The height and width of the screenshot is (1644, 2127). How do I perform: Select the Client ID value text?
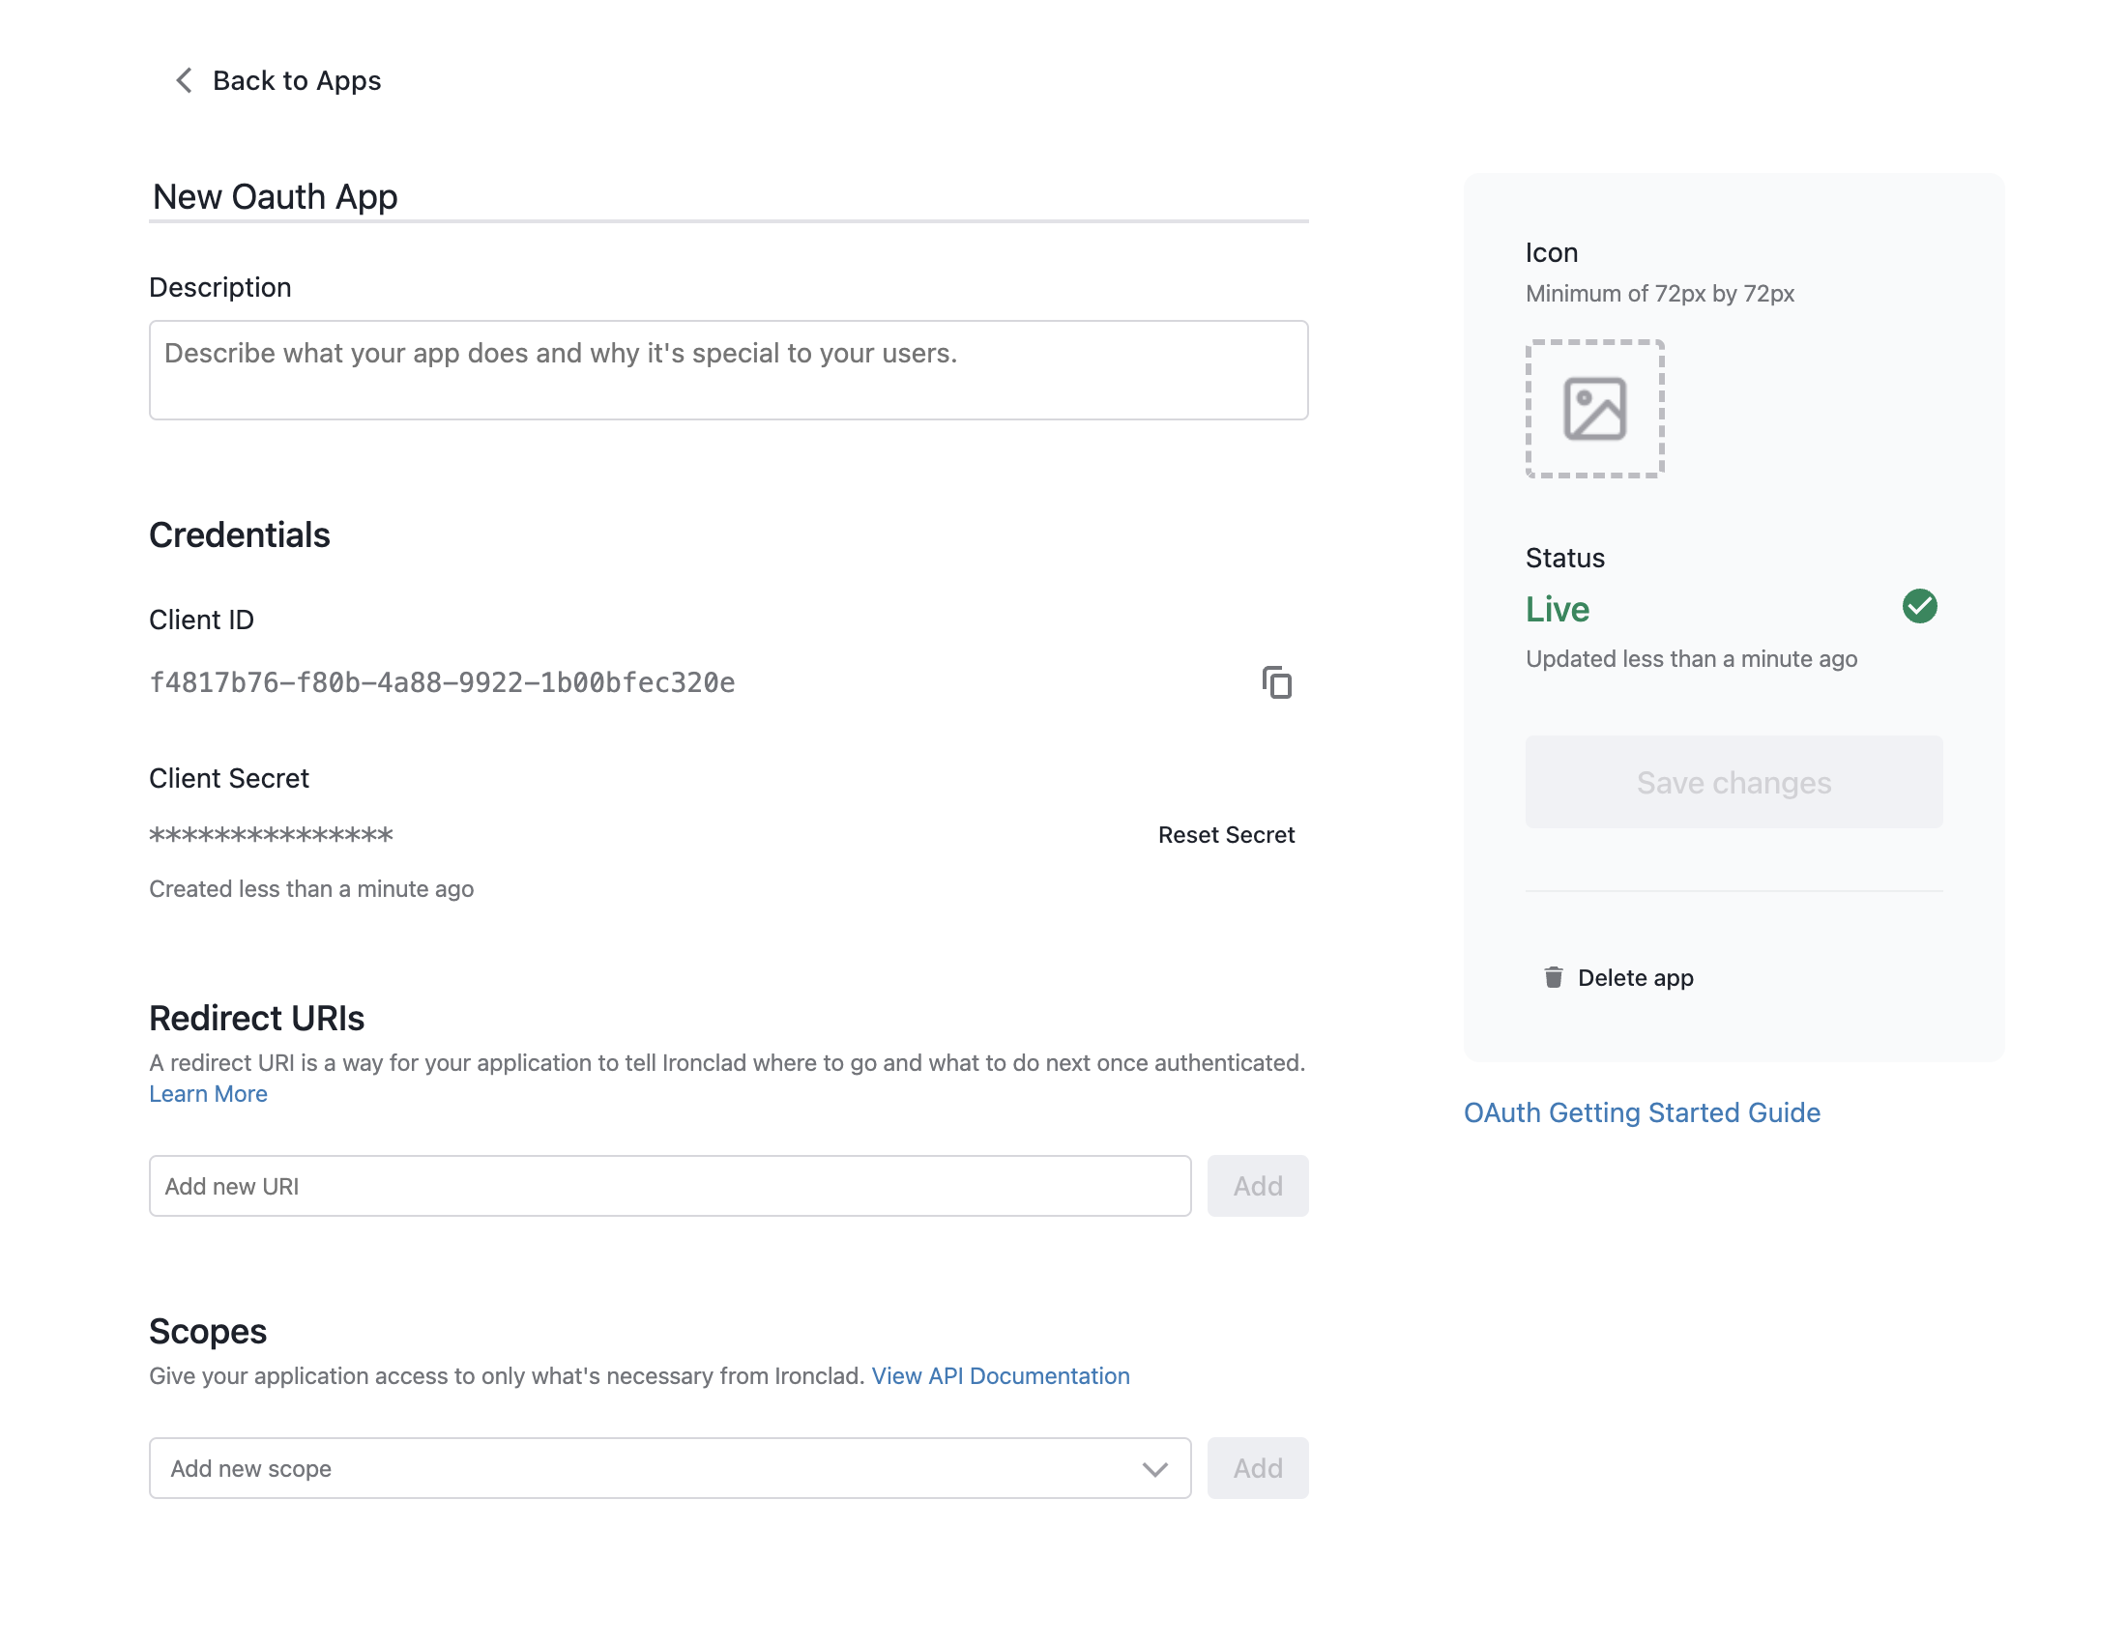[x=441, y=683]
